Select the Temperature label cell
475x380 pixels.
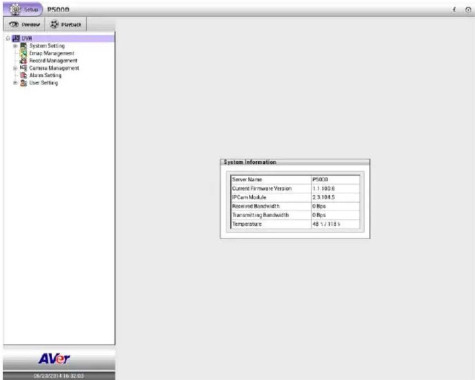(x=271, y=224)
